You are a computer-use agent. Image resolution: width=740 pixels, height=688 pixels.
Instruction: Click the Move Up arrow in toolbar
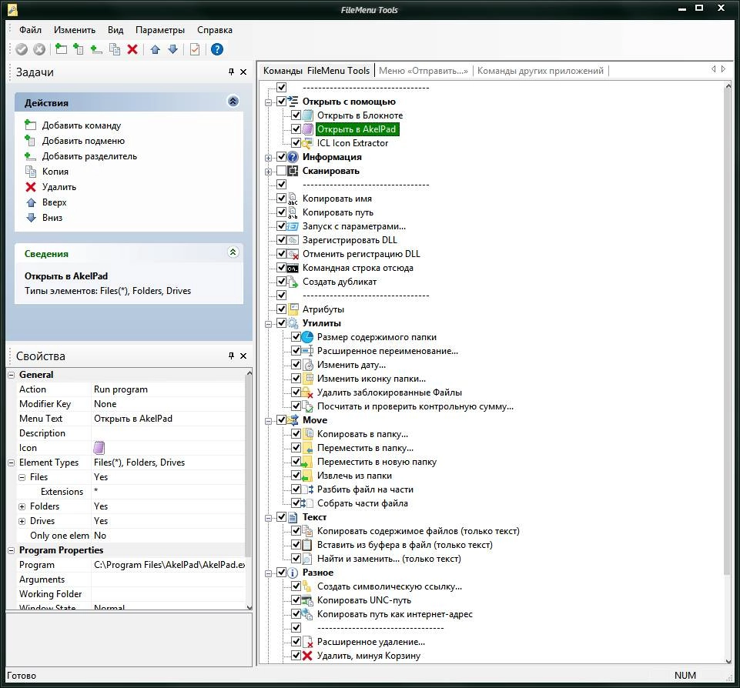[x=156, y=49]
